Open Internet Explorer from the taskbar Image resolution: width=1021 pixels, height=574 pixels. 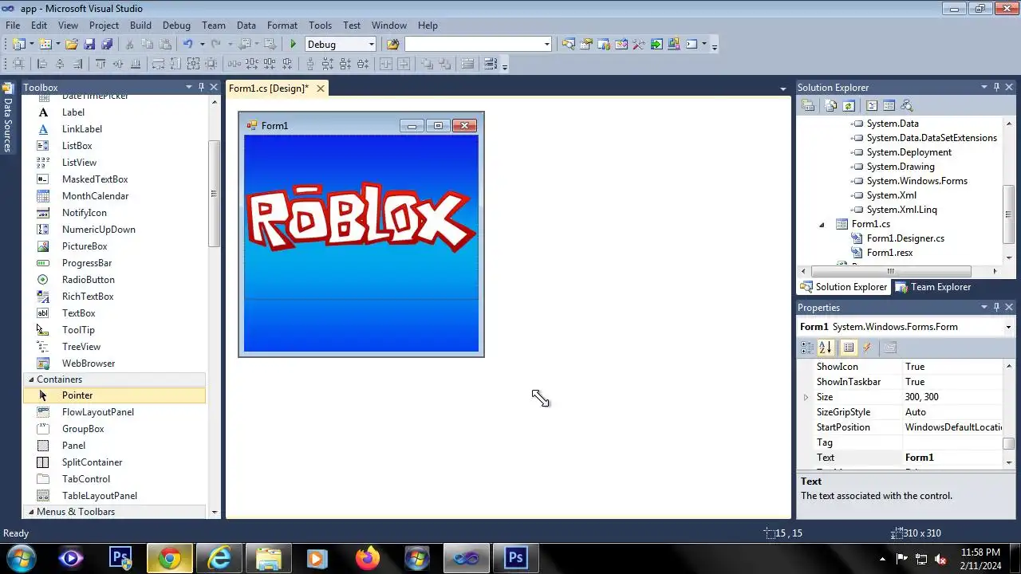[219, 558]
